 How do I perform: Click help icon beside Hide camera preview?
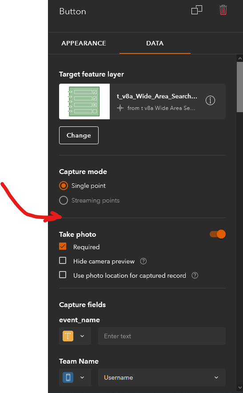143,261
